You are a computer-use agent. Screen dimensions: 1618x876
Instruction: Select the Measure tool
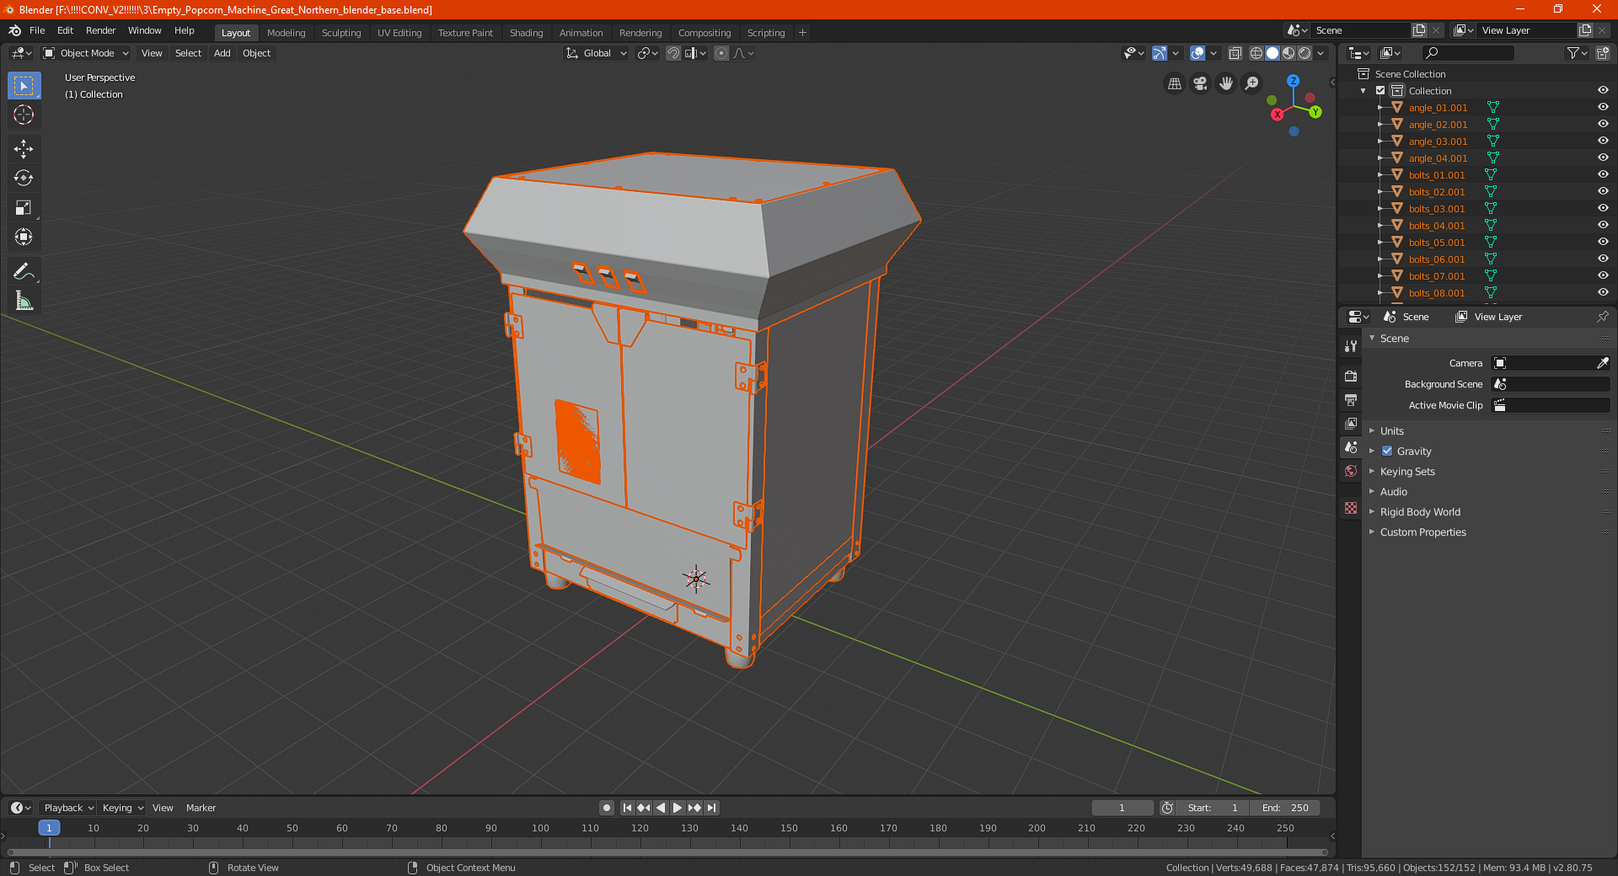pyautogui.click(x=24, y=301)
